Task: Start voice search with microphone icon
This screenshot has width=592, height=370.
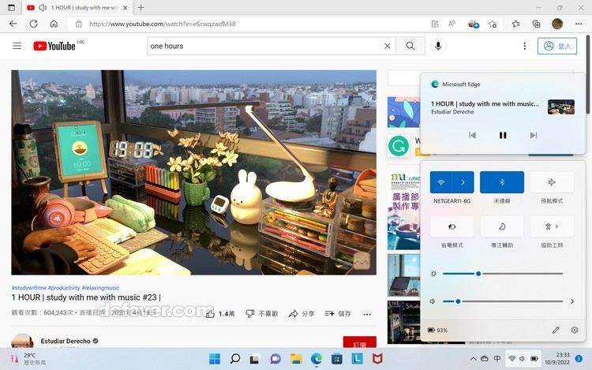Action: click(x=438, y=46)
